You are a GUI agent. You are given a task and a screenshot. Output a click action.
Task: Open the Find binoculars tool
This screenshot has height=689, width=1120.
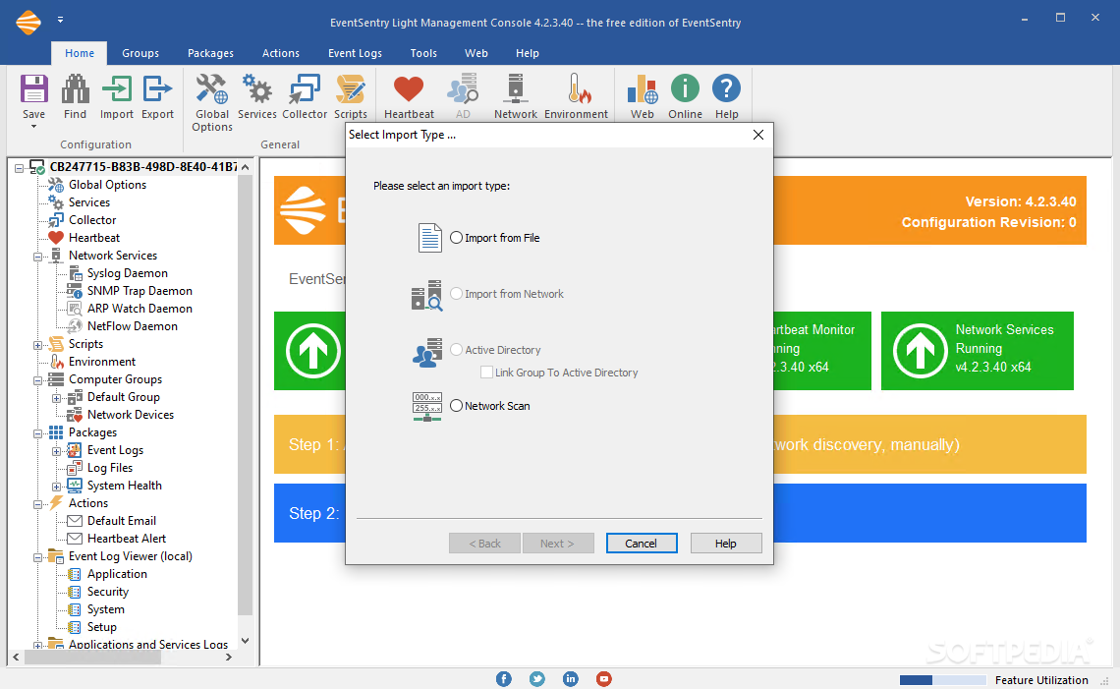point(75,89)
